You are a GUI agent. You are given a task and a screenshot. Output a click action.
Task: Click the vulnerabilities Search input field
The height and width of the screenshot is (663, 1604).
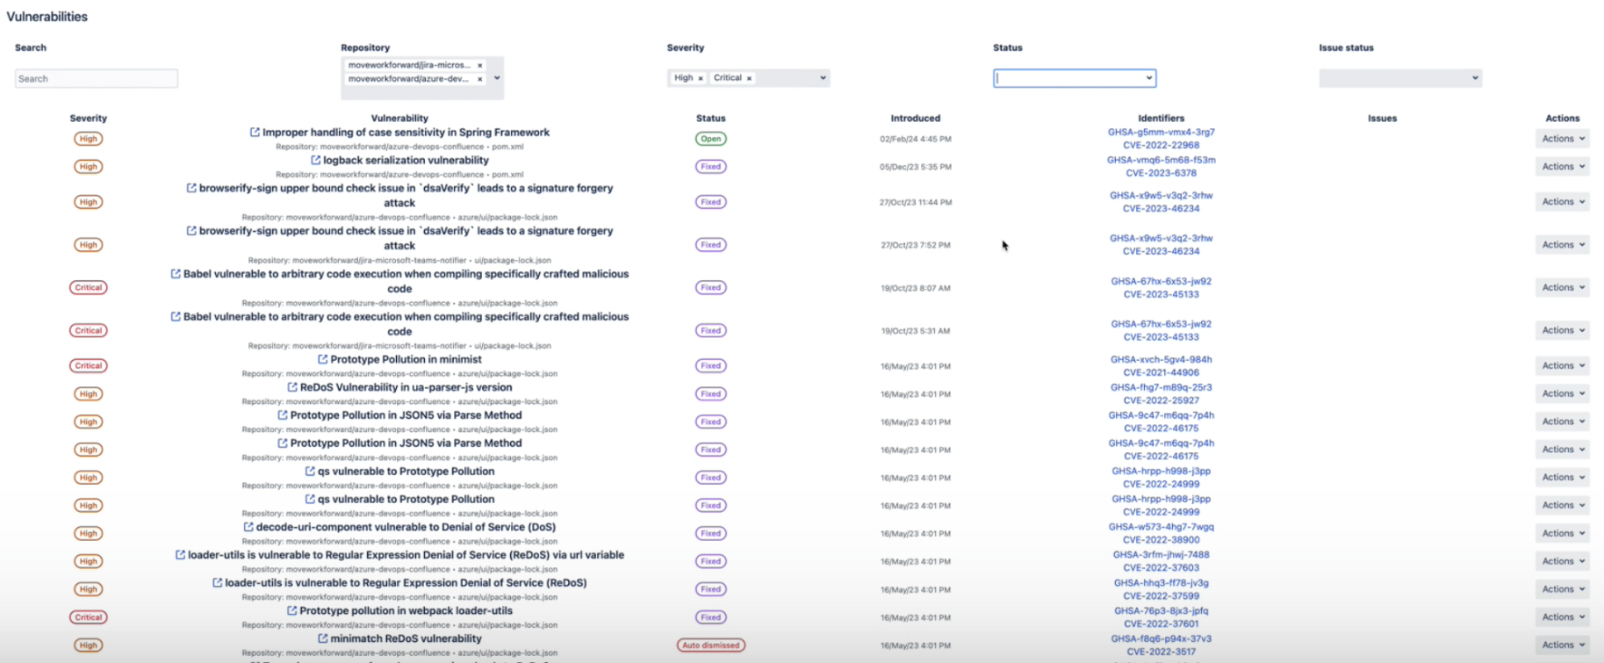click(x=97, y=79)
